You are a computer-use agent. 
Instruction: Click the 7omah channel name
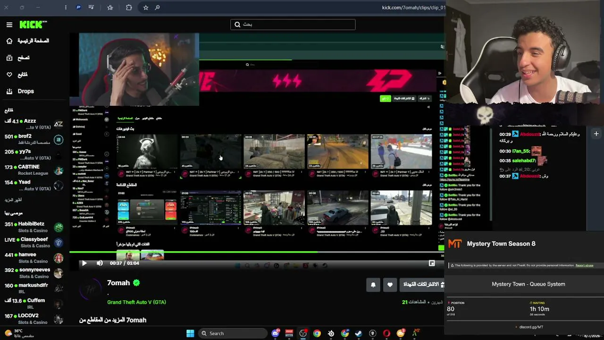(x=118, y=283)
